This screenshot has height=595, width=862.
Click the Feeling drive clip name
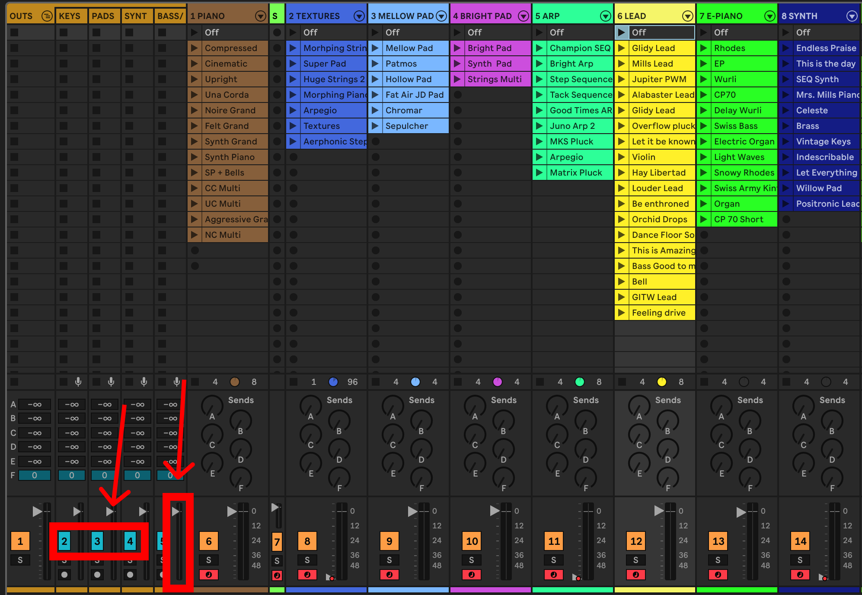tap(658, 313)
